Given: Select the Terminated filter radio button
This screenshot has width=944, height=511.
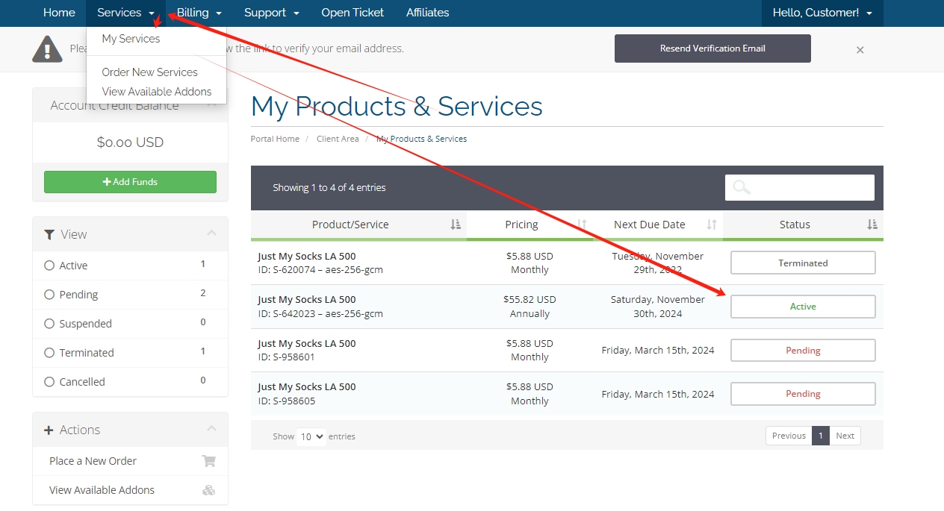Looking at the screenshot, I should click(x=50, y=353).
